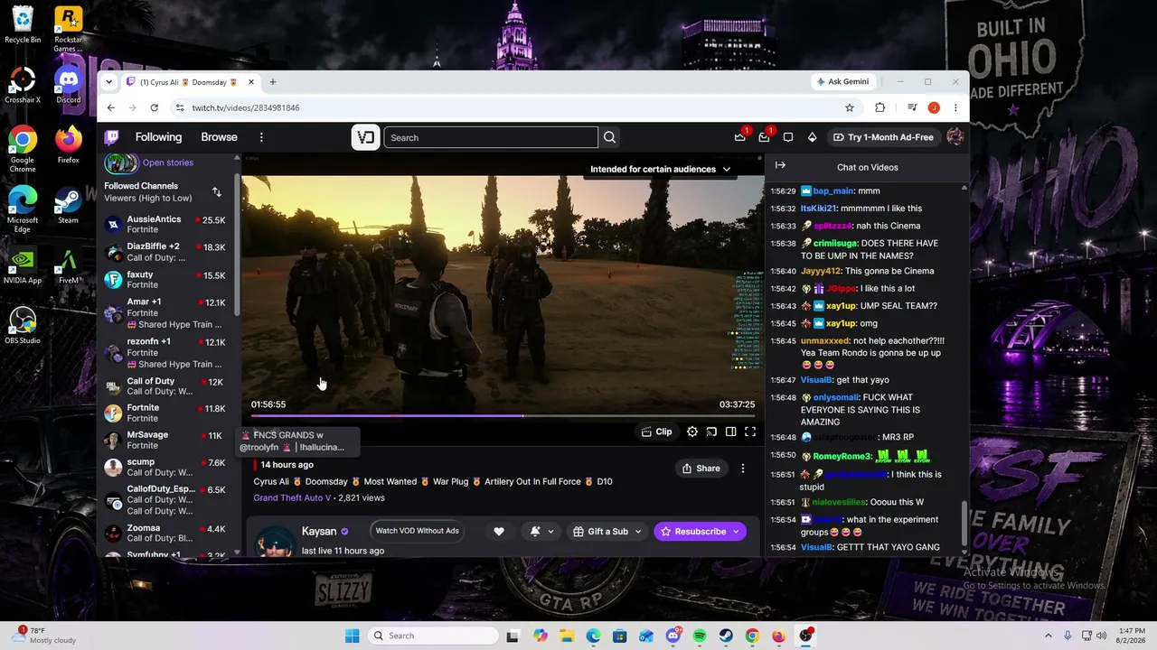Open Chrome profile J avatar
1157x650 pixels.
coord(934,107)
